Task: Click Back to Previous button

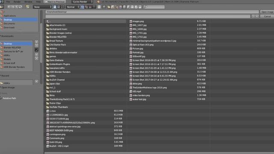Action: [x=54, y=2]
